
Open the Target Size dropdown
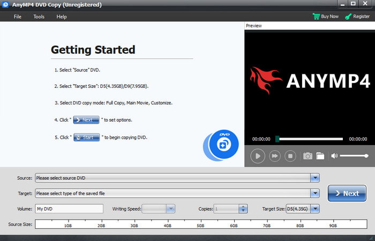315,209
